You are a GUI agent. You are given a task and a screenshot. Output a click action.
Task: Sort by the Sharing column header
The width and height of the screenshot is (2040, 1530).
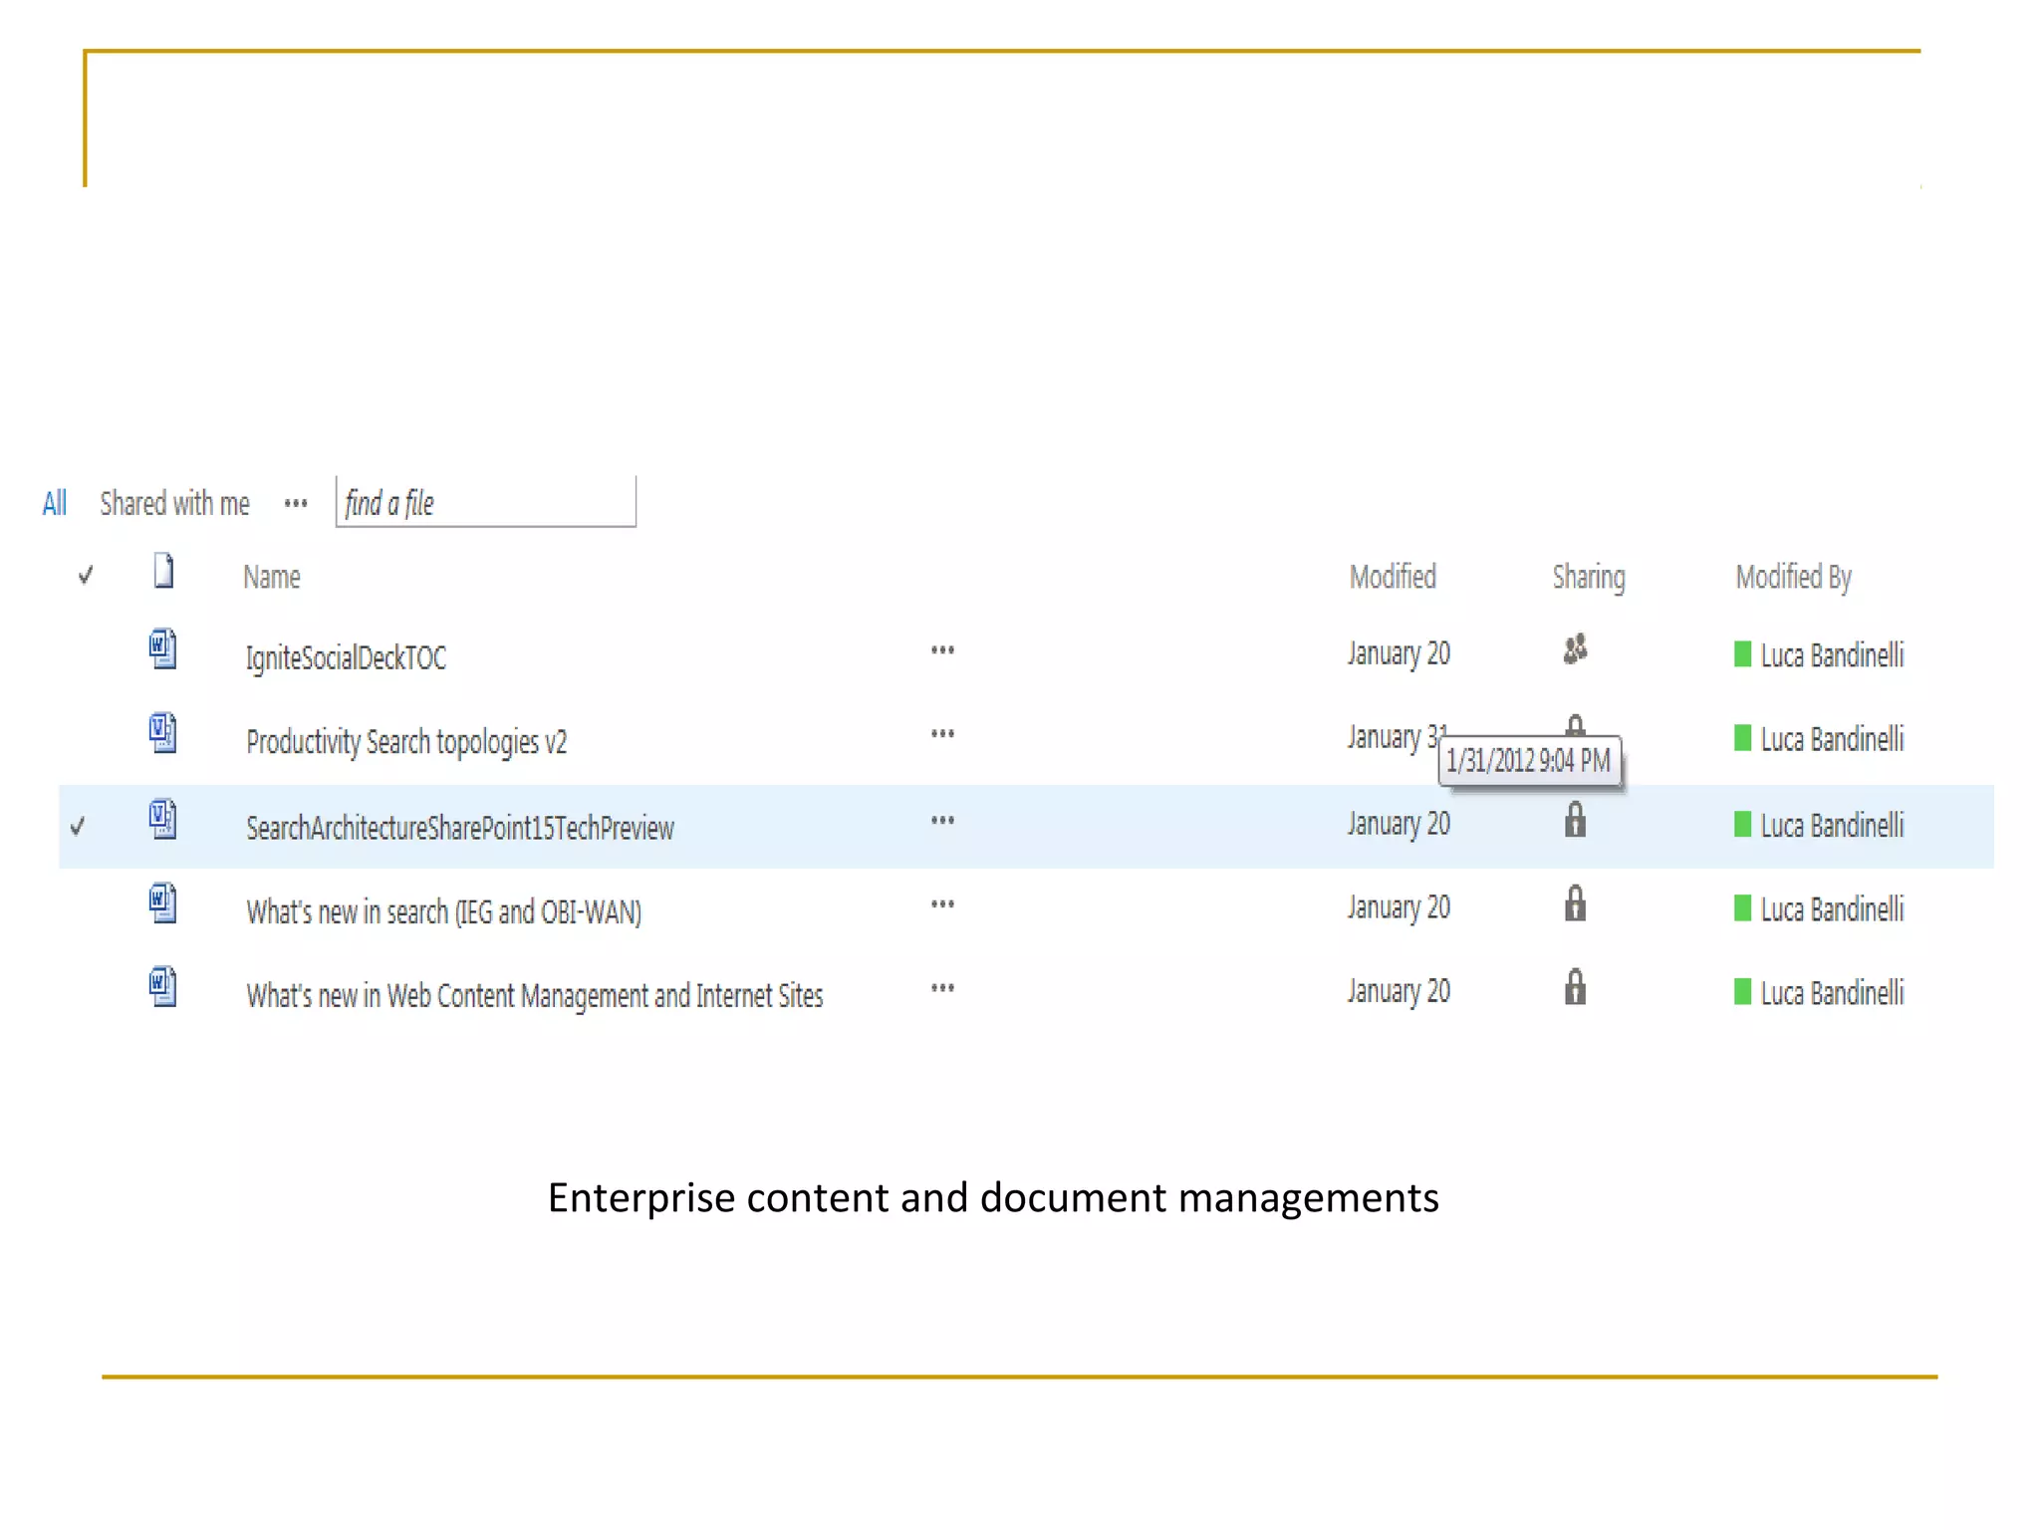point(1589,578)
